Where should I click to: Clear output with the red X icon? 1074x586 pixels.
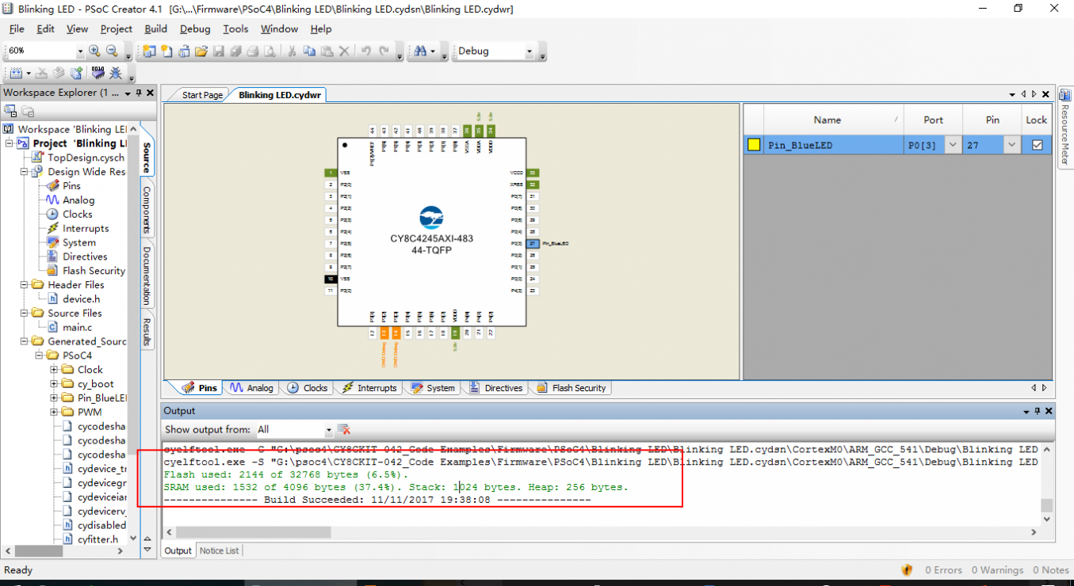(x=344, y=430)
